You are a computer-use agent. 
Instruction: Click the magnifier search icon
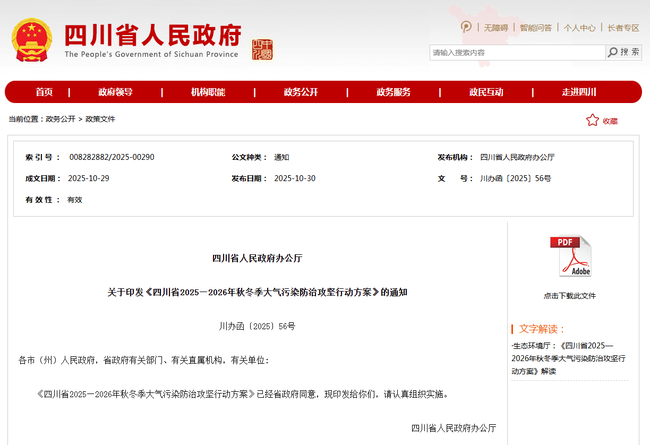point(613,52)
